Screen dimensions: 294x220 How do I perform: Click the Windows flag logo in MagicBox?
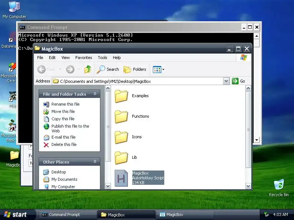tap(244, 58)
